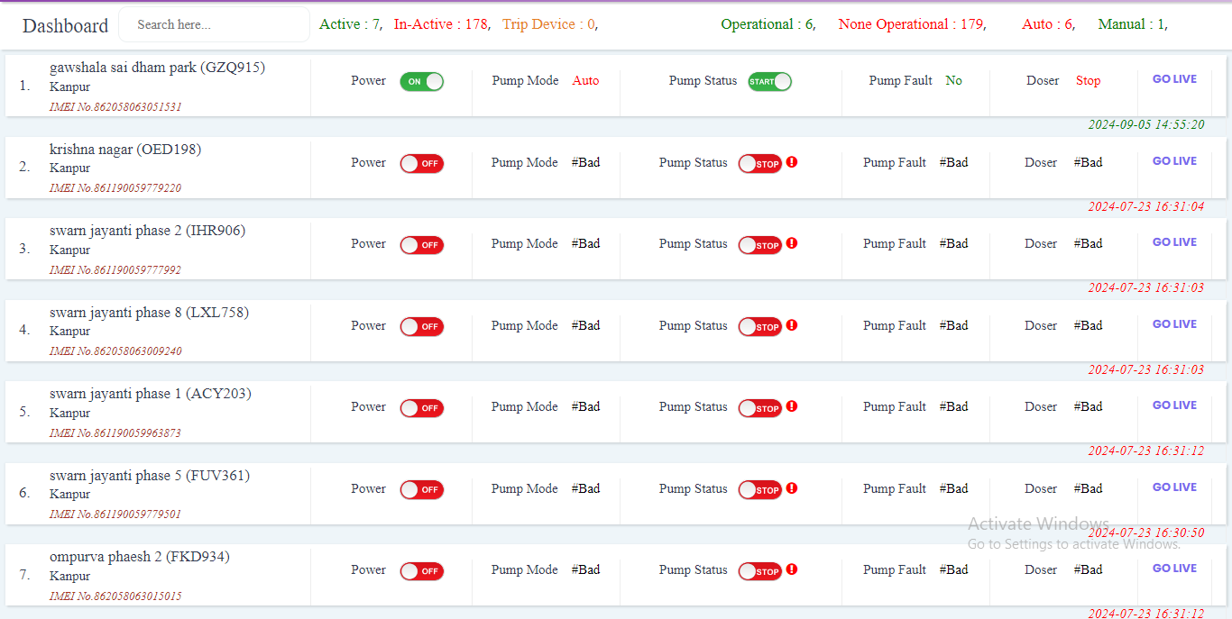
Task: Toggle Pump Status START switch for gawshala
Action: [x=769, y=81]
